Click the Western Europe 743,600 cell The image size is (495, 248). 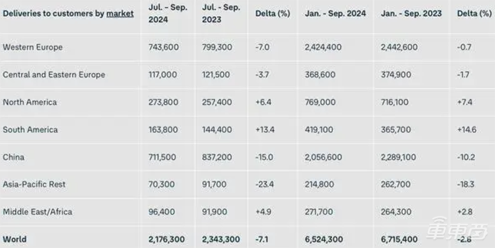pyautogui.click(x=163, y=47)
